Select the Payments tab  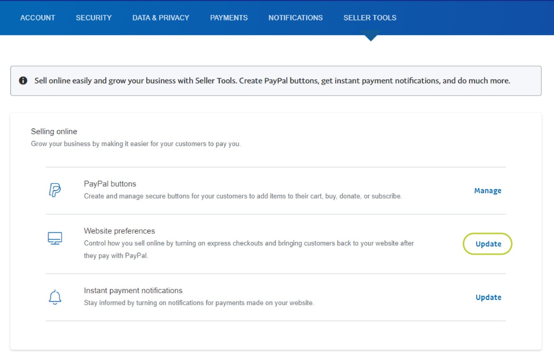pyautogui.click(x=229, y=18)
